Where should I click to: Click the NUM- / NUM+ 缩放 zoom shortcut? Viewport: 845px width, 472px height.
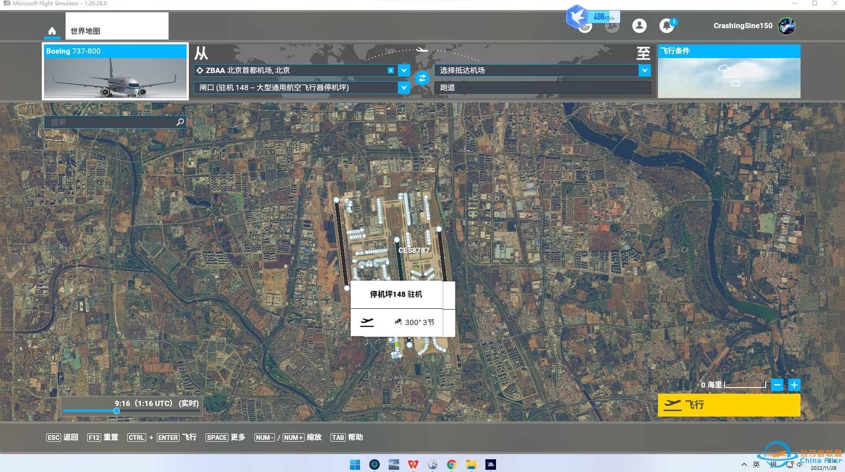tap(288, 437)
